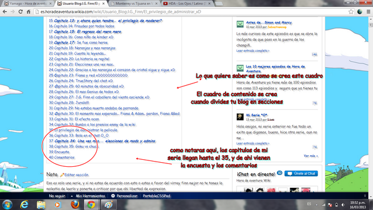
Task: Click the 74 comments count bubble
Action: tap(315, 147)
